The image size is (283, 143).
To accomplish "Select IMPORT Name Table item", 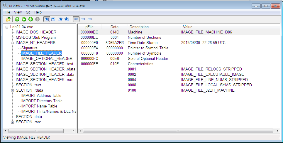I will [x=39, y=106].
